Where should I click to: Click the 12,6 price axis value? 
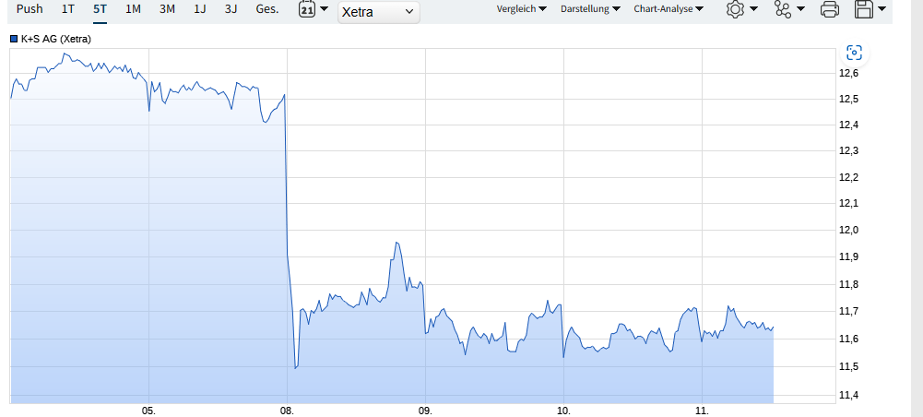(849, 74)
